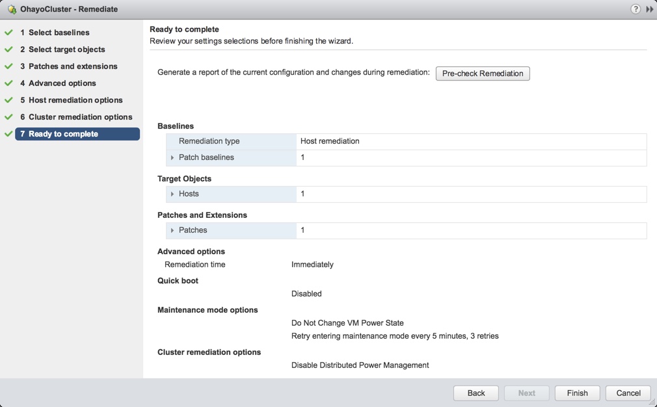Expand the Patches row
The width and height of the screenshot is (657, 407).
pos(172,230)
